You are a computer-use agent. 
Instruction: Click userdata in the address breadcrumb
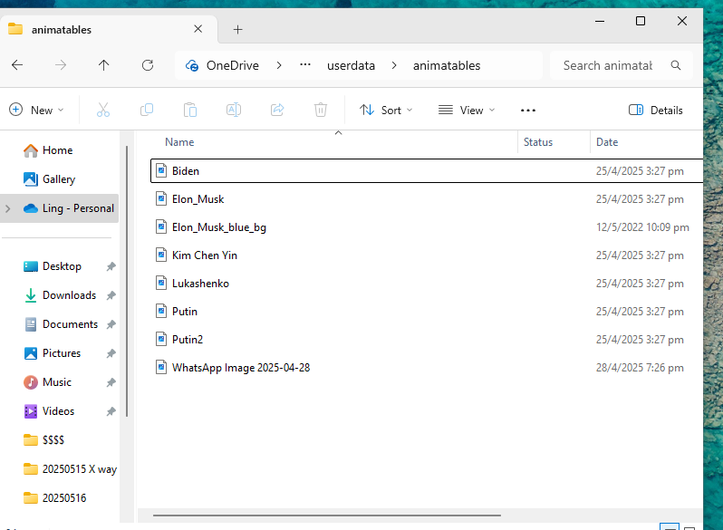[351, 65]
